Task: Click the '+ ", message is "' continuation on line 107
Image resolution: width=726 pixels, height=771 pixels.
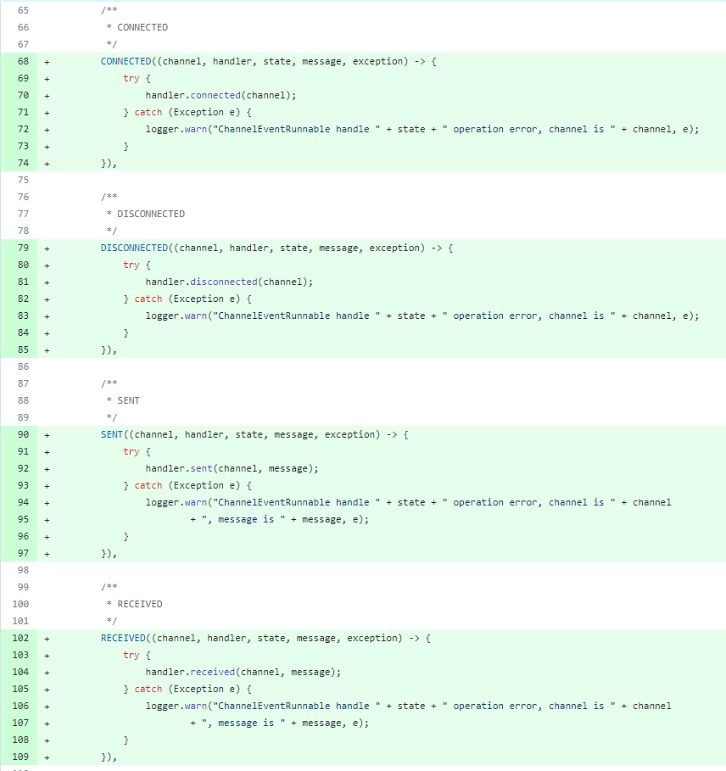Action: 238,724
